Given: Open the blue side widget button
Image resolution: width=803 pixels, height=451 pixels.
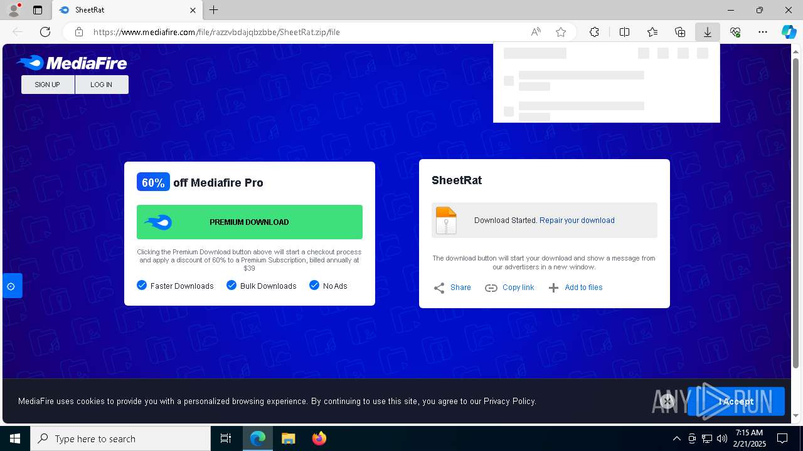Looking at the screenshot, I should click(x=12, y=286).
